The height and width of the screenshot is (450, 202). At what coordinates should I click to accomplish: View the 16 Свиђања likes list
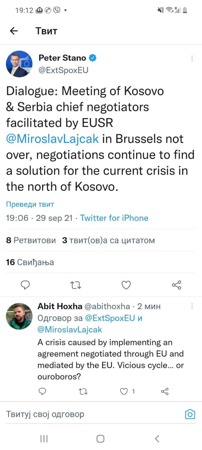(30, 262)
